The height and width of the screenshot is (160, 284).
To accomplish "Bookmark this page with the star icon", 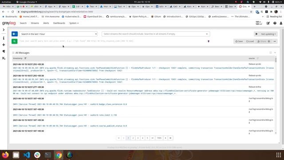I will (x=251, y=12).
